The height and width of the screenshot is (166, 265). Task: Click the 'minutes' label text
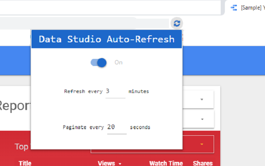tap(139, 91)
